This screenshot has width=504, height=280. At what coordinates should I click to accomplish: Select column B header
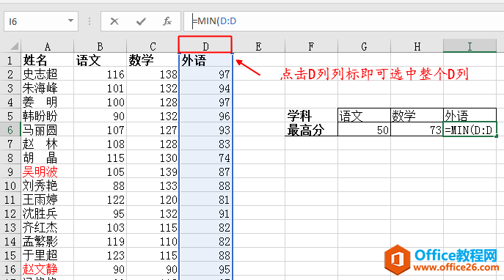coord(100,46)
